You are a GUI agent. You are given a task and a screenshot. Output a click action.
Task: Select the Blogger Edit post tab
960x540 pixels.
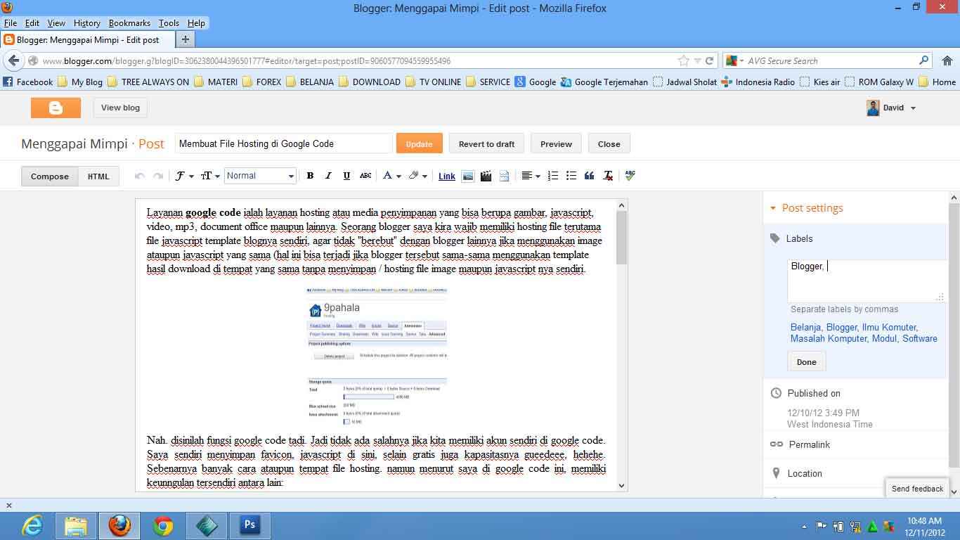87,40
